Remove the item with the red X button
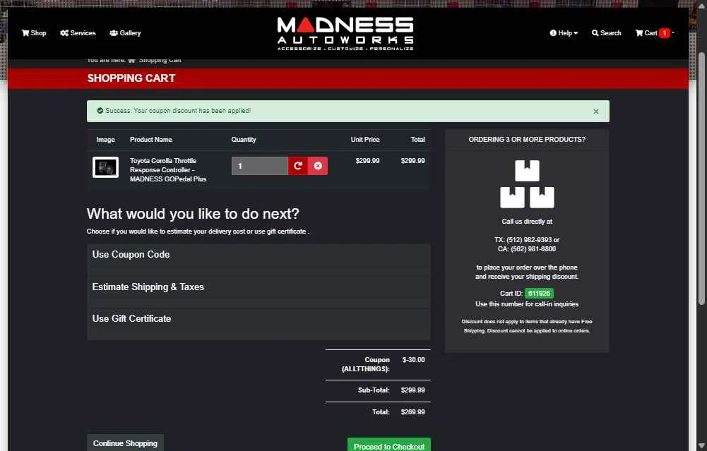This screenshot has height=451, width=707. [x=318, y=166]
